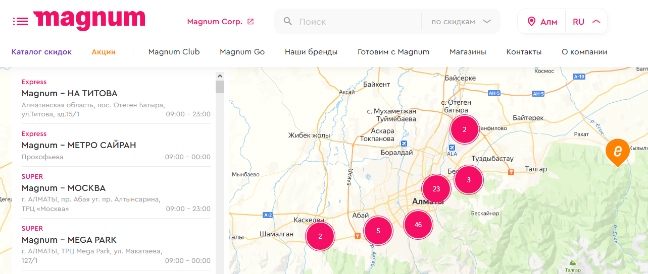Select store Magnum – MEGA PARK
Image resolution: width=648 pixels, height=274 pixels.
click(69, 240)
